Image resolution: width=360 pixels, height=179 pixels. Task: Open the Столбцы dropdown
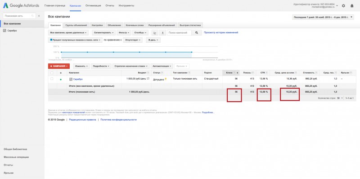(x=140, y=33)
